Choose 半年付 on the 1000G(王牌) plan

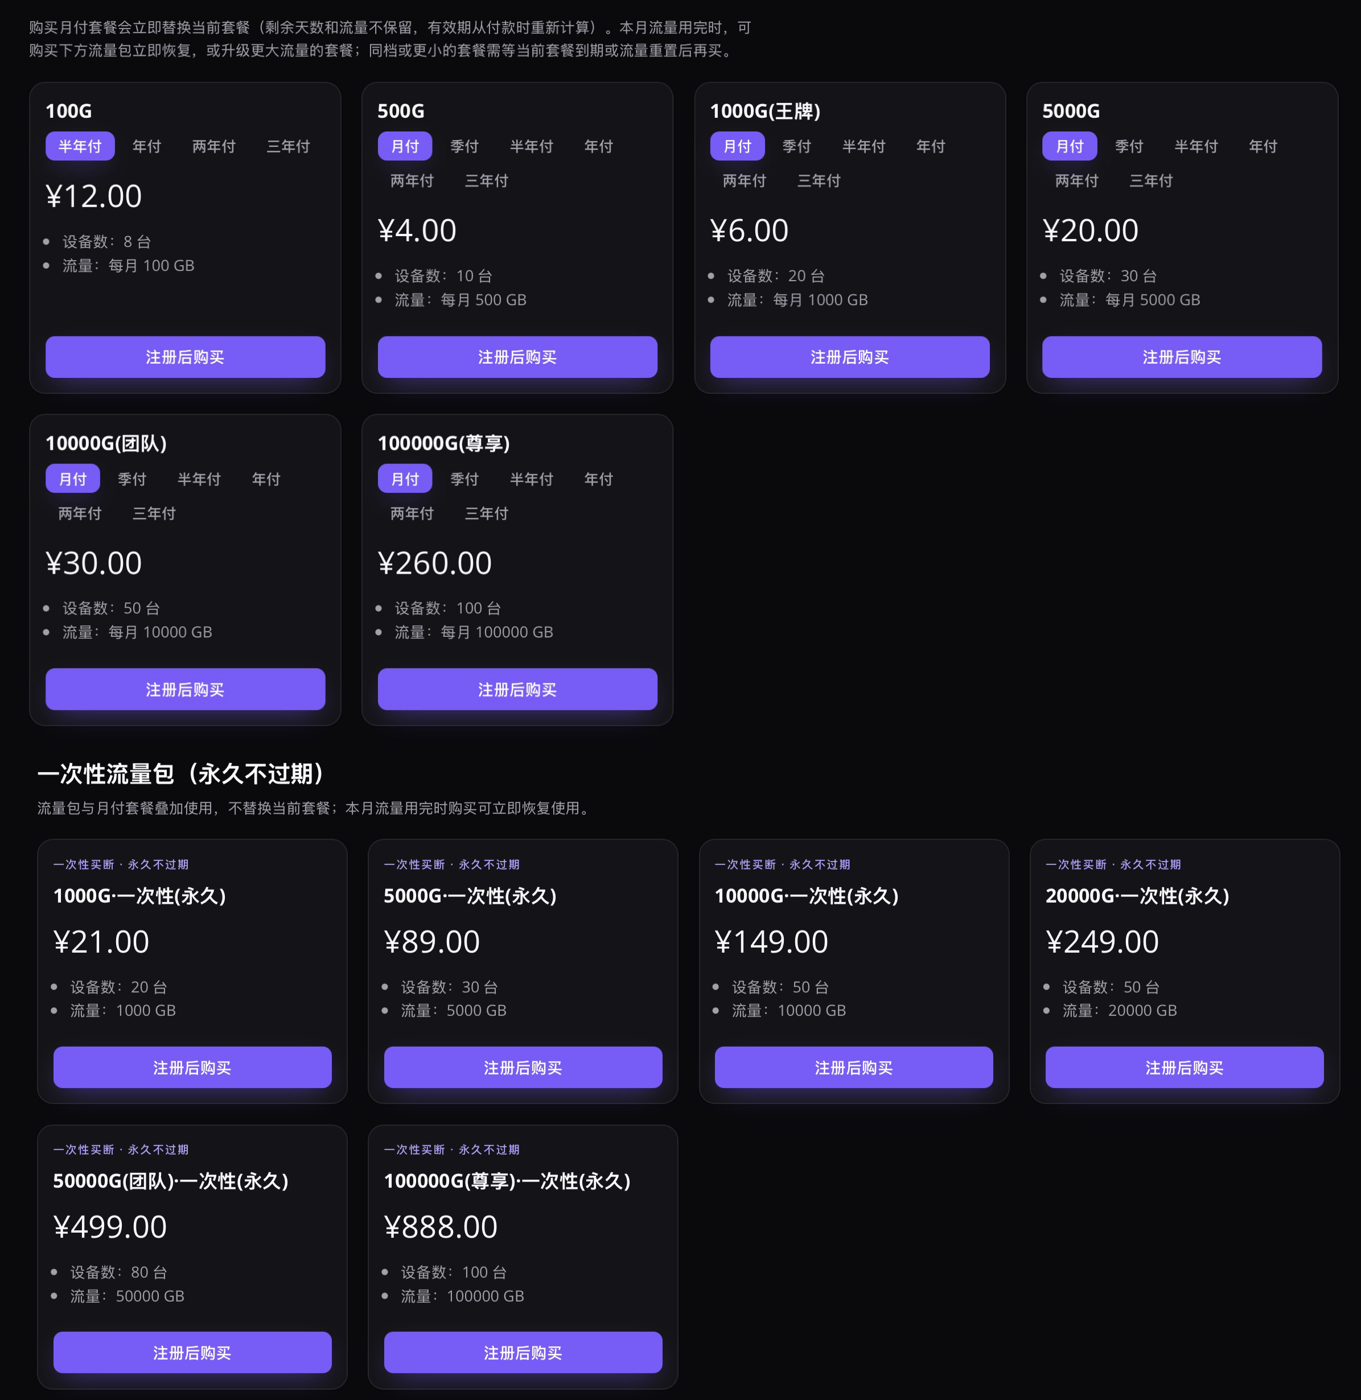pyautogui.click(x=864, y=146)
